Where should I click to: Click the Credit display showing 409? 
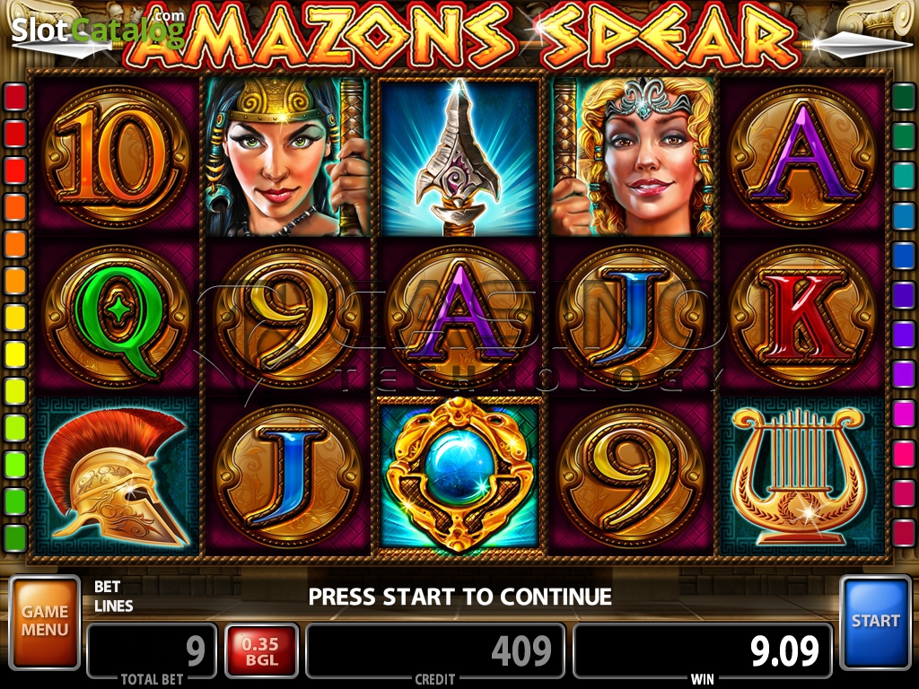click(x=435, y=650)
